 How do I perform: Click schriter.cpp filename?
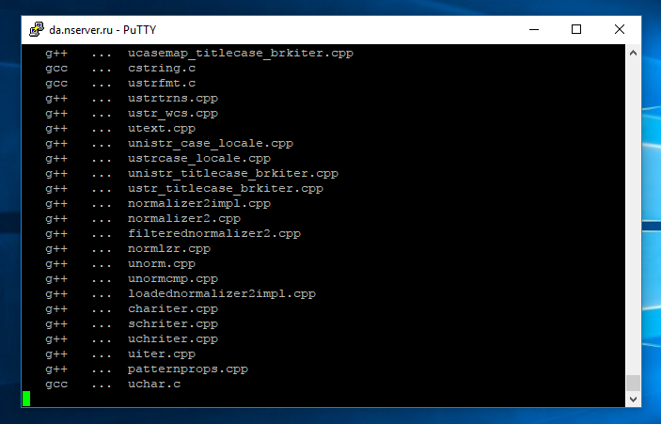click(173, 324)
